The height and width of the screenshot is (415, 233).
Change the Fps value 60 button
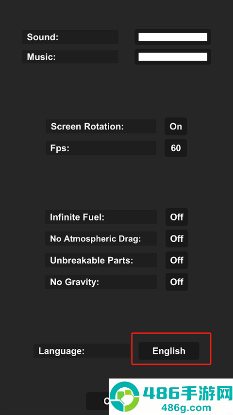(x=176, y=148)
